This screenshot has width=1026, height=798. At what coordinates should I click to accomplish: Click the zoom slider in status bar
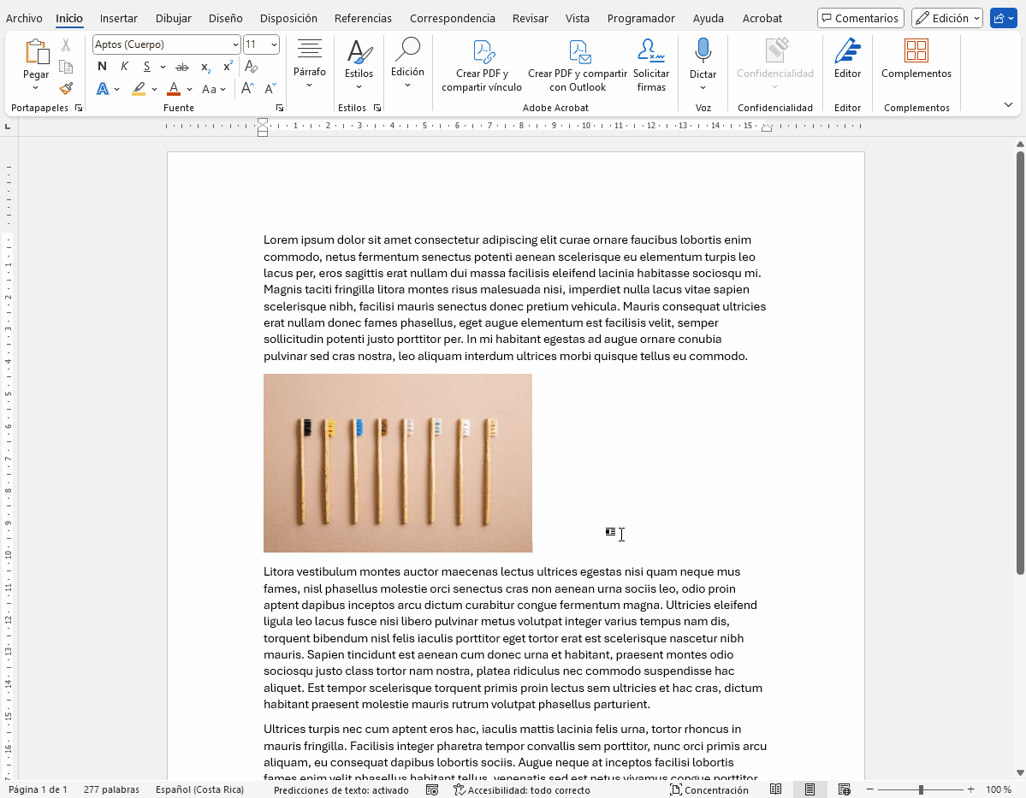pos(921,789)
